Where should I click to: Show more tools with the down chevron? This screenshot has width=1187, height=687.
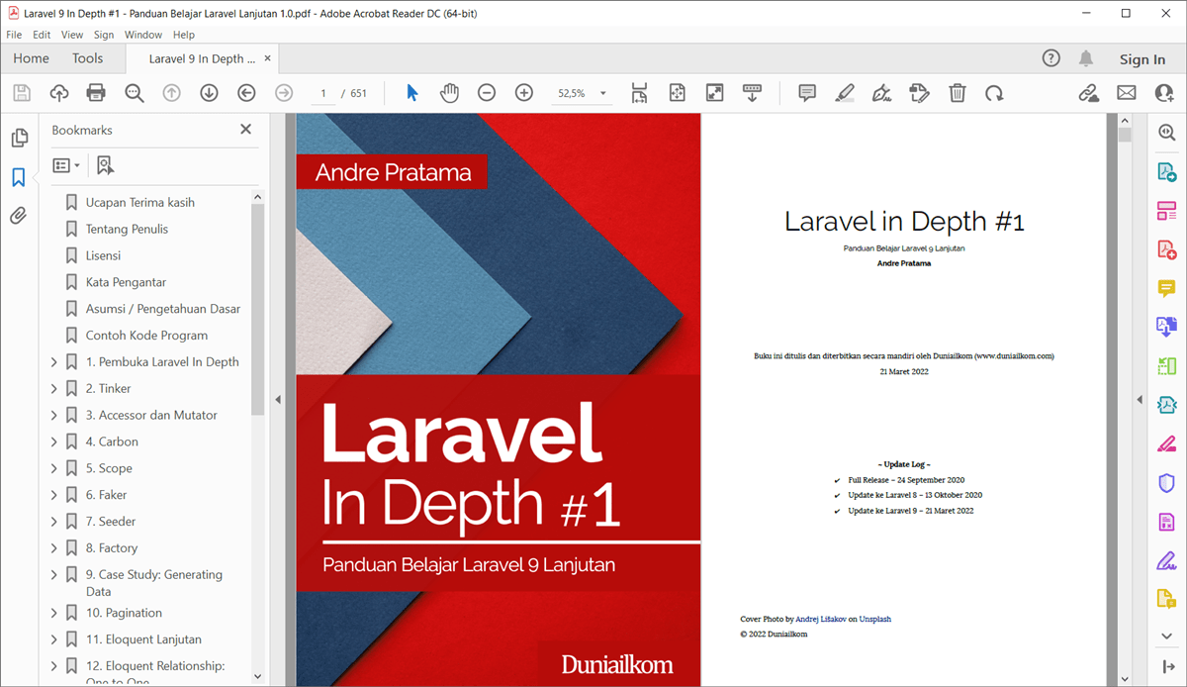pyautogui.click(x=1166, y=636)
